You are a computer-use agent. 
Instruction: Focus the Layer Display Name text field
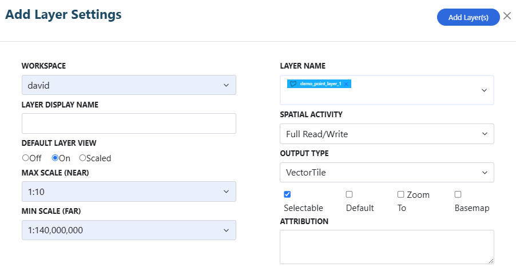(x=129, y=123)
